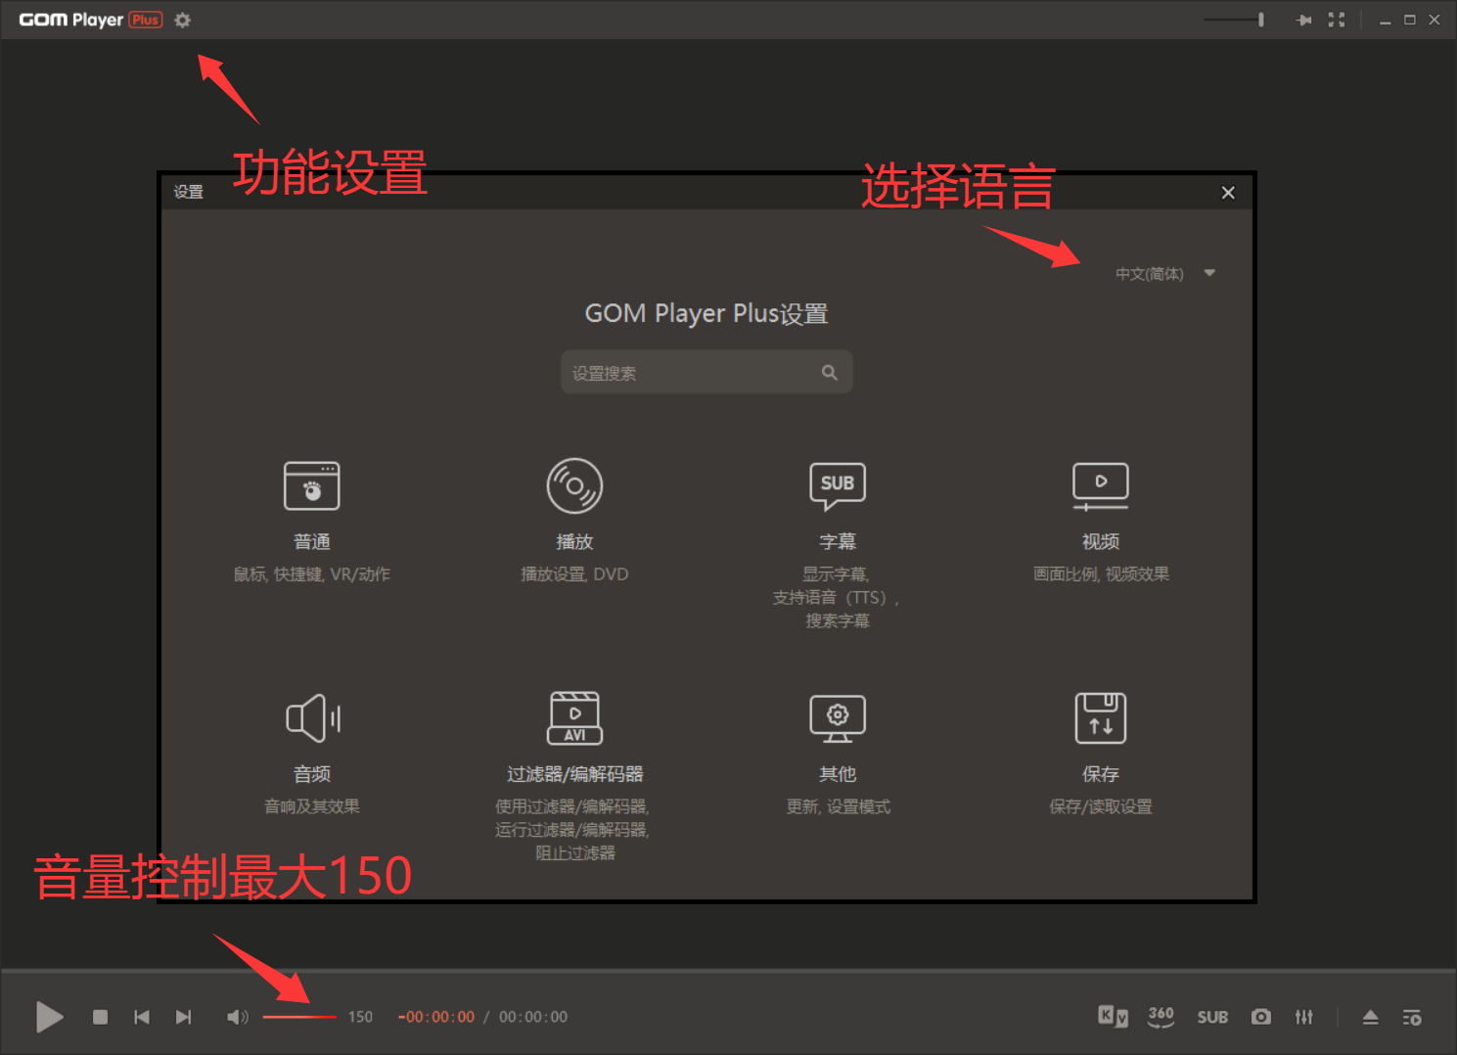Minimize the GOM Player window
Image resolution: width=1457 pixels, height=1055 pixels.
pos(1385,21)
